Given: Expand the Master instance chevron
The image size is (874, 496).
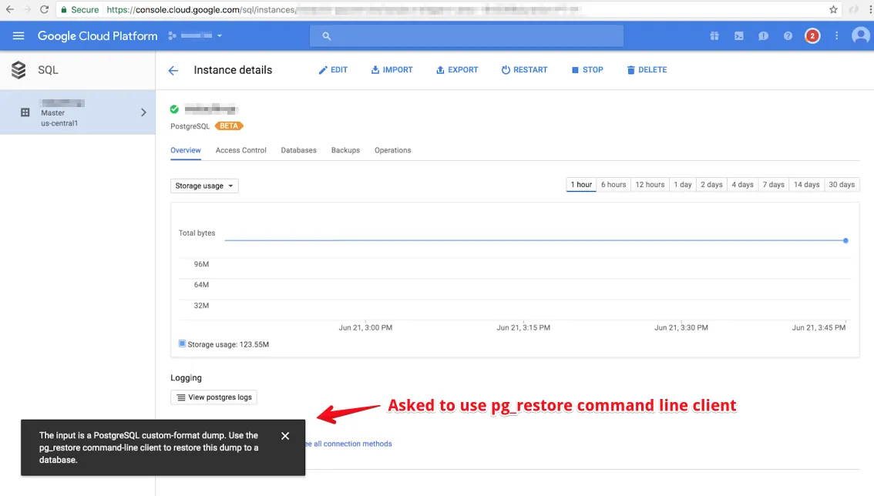Looking at the screenshot, I should click(x=143, y=112).
